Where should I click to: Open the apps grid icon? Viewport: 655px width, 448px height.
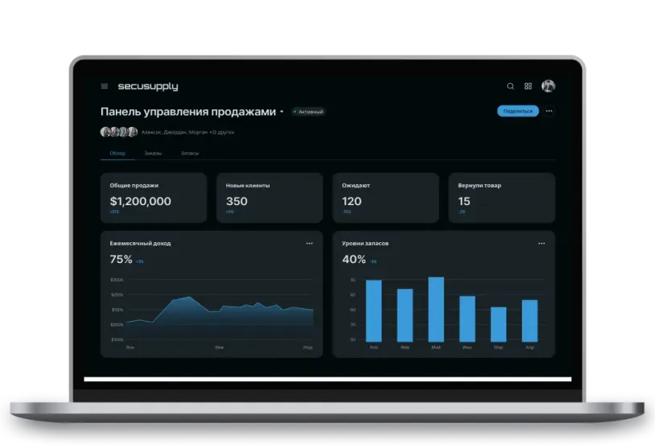point(528,86)
